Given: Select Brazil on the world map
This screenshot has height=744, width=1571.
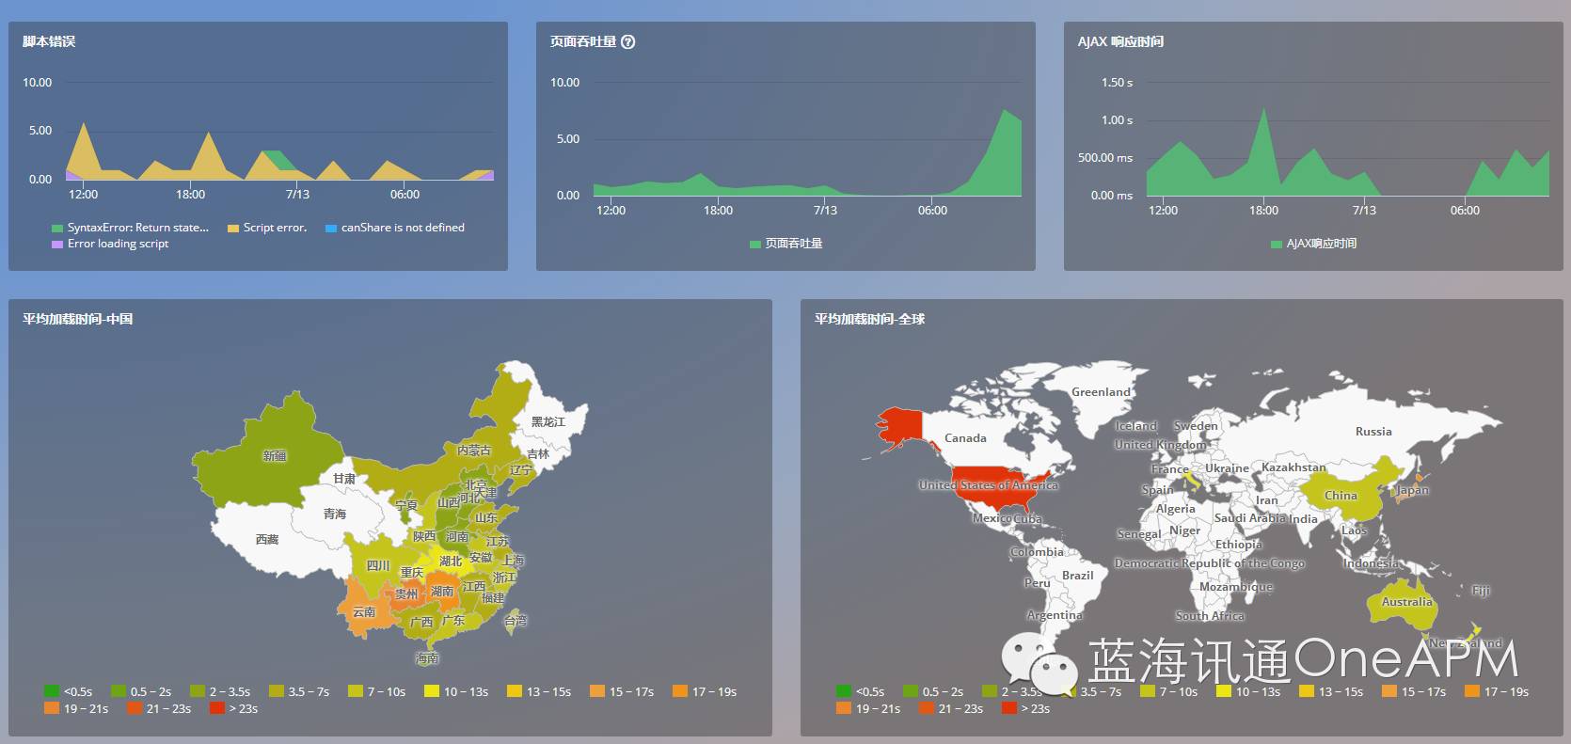Looking at the screenshot, I should pos(1077,575).
